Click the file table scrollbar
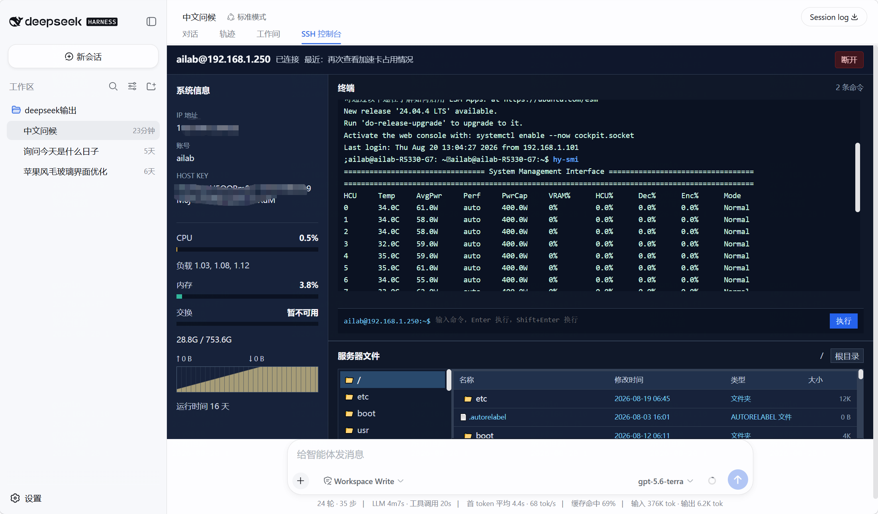The width and height of the screenshot is (878, 514). pyautogui.click(x=861, y=374)
